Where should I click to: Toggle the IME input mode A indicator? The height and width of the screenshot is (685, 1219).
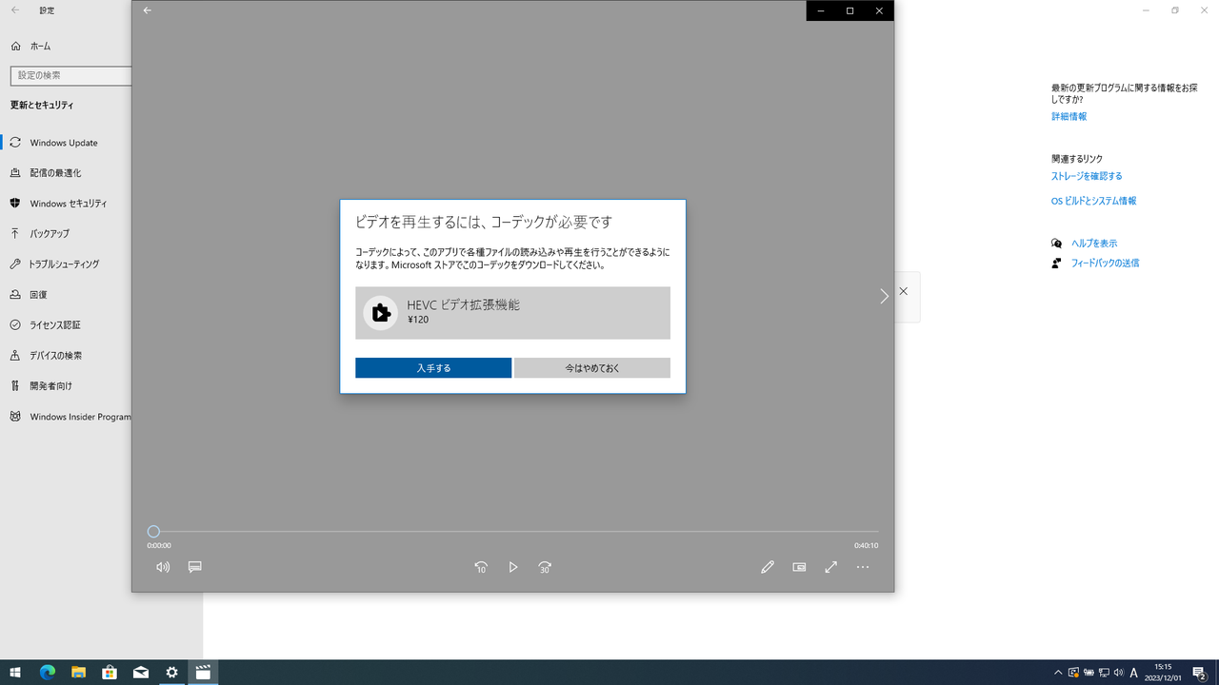[1133, 673]
